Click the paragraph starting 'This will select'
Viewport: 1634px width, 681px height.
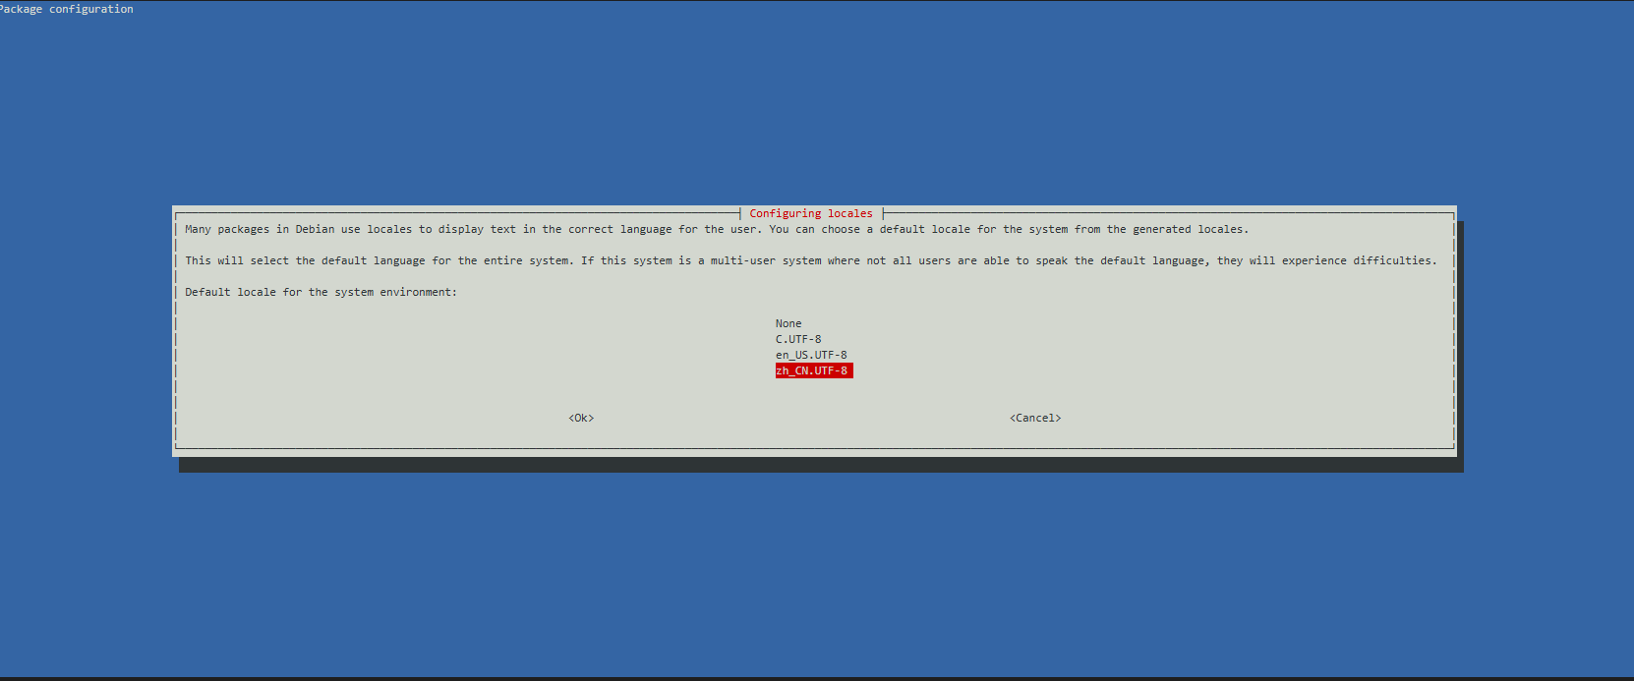click(810, 260)
